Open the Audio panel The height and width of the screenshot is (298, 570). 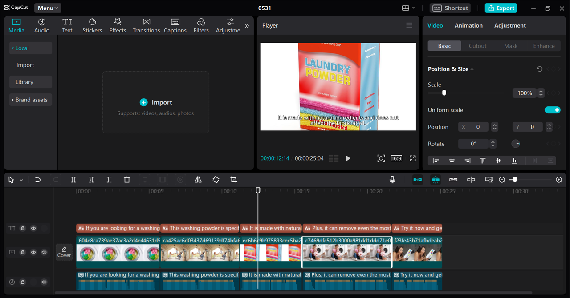click(x=42, y=26)
